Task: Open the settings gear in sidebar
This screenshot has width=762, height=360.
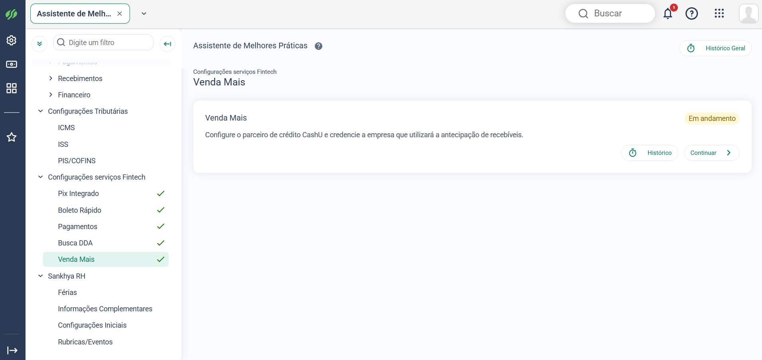Action: click(x=12, y=40)
